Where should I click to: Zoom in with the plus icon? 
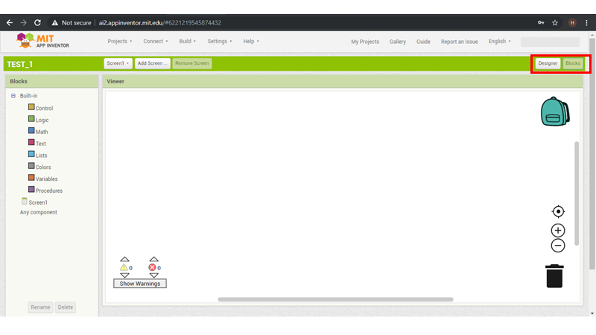[558, 231]
